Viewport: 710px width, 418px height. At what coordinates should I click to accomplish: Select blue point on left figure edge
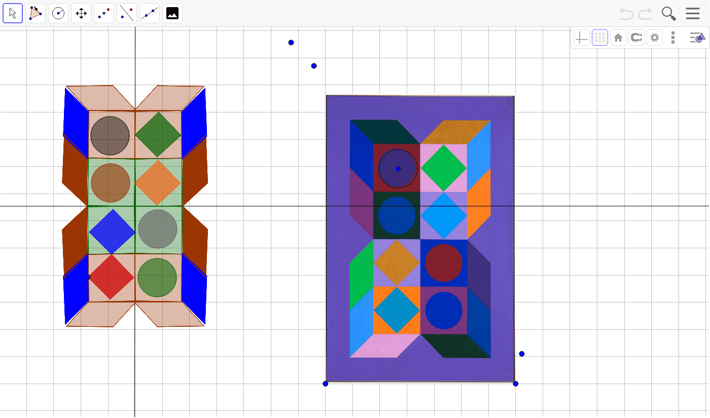click(x=88, y=277)
